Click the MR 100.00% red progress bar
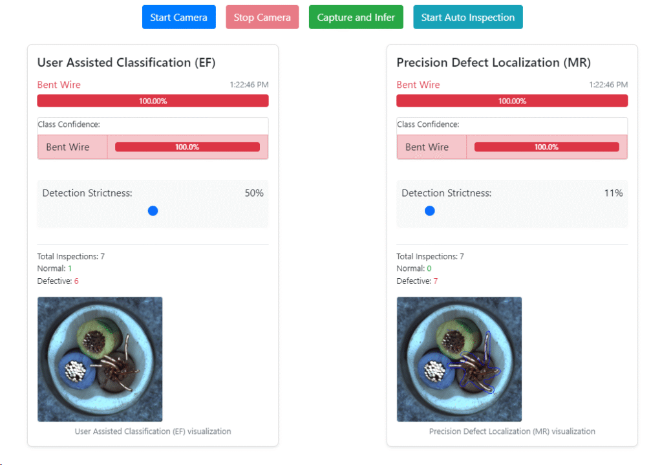The width and height of the screenshot is (662, 465). click(512, 101)
